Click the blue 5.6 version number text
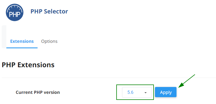This screenshot has width=216, height=104. (130, 92)
